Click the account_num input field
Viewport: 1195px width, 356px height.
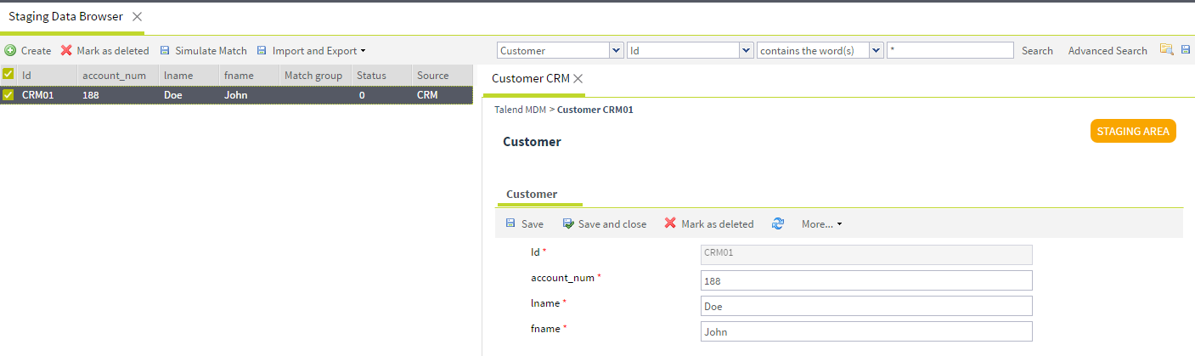coord(865,280)
